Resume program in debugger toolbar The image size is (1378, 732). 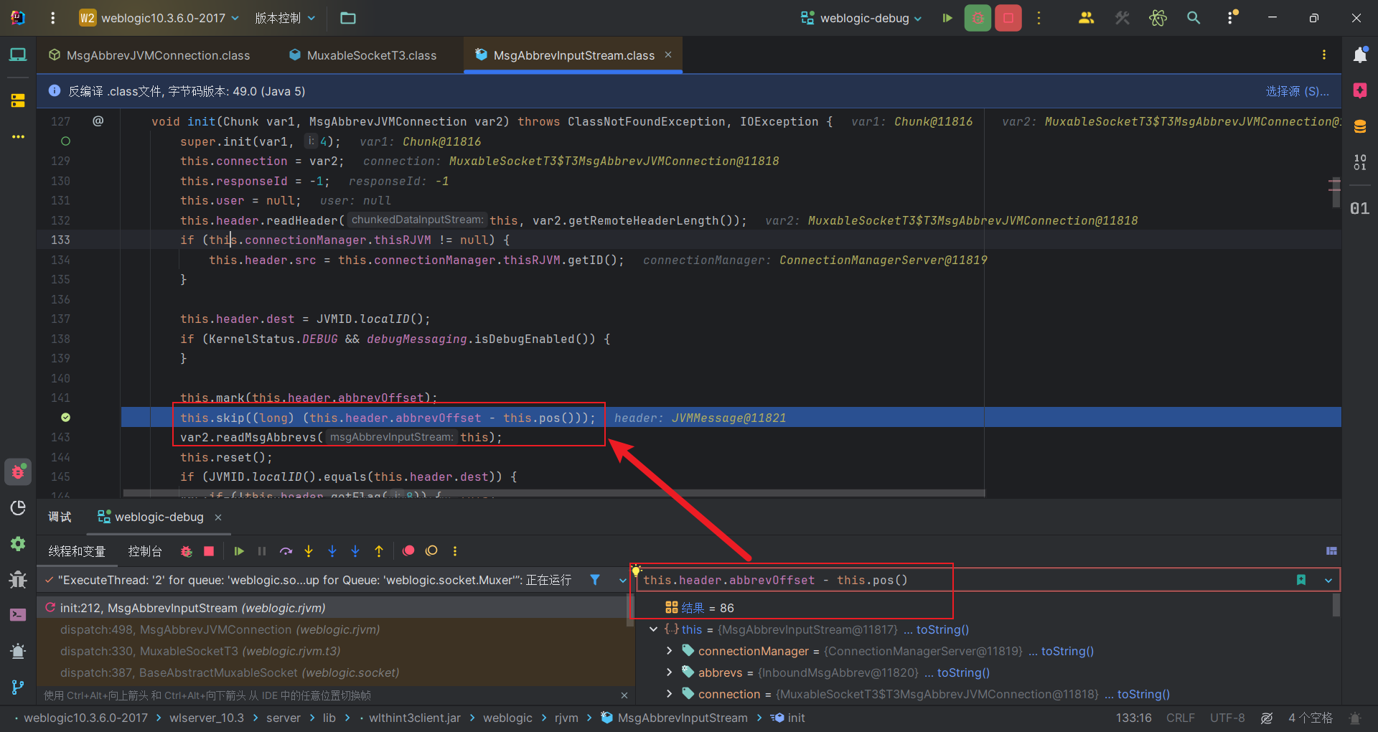[239, 551]
